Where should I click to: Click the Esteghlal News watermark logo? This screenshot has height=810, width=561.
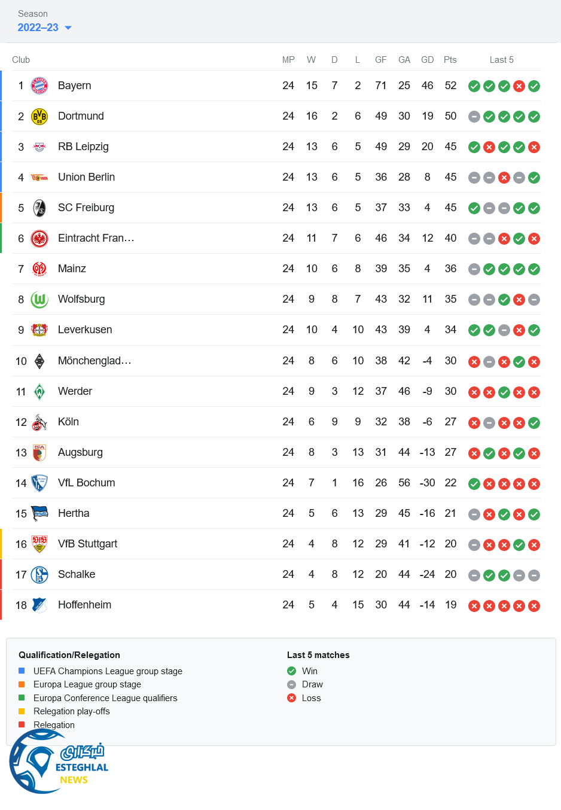59,762
